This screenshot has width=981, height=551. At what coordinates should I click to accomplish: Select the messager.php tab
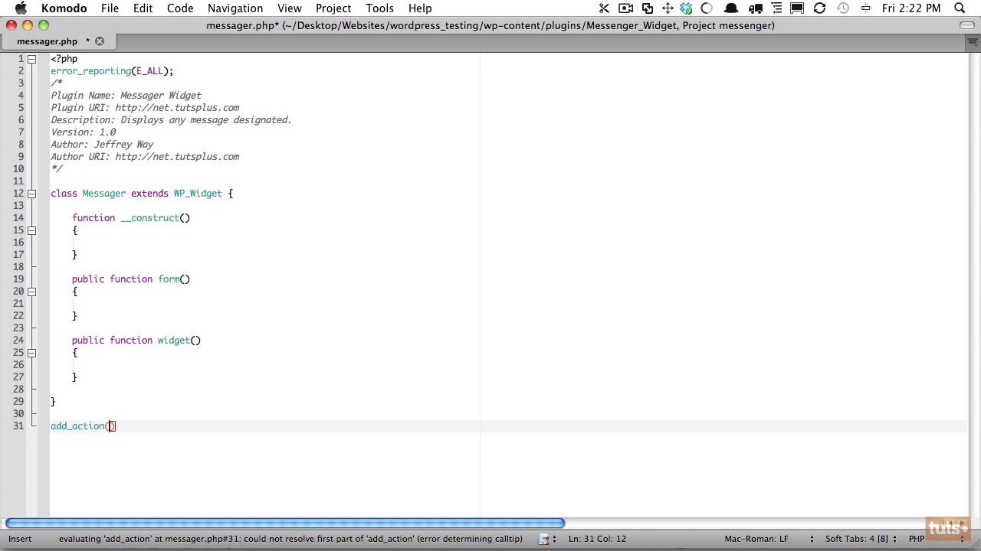coord(48,41)
